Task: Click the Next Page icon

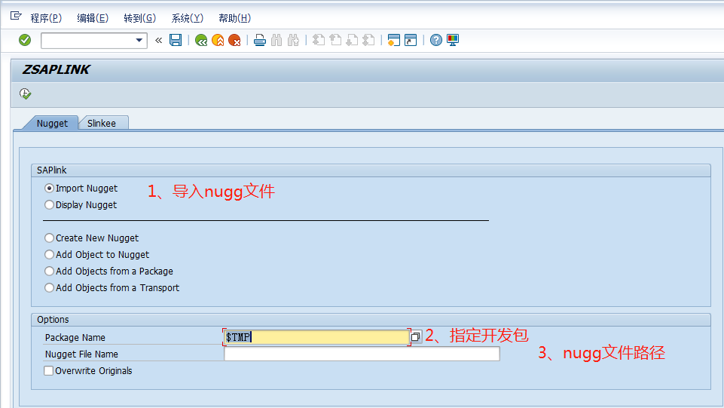Action: (352, 40)
